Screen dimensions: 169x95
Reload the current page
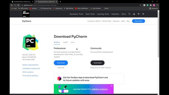pos(18,5)
